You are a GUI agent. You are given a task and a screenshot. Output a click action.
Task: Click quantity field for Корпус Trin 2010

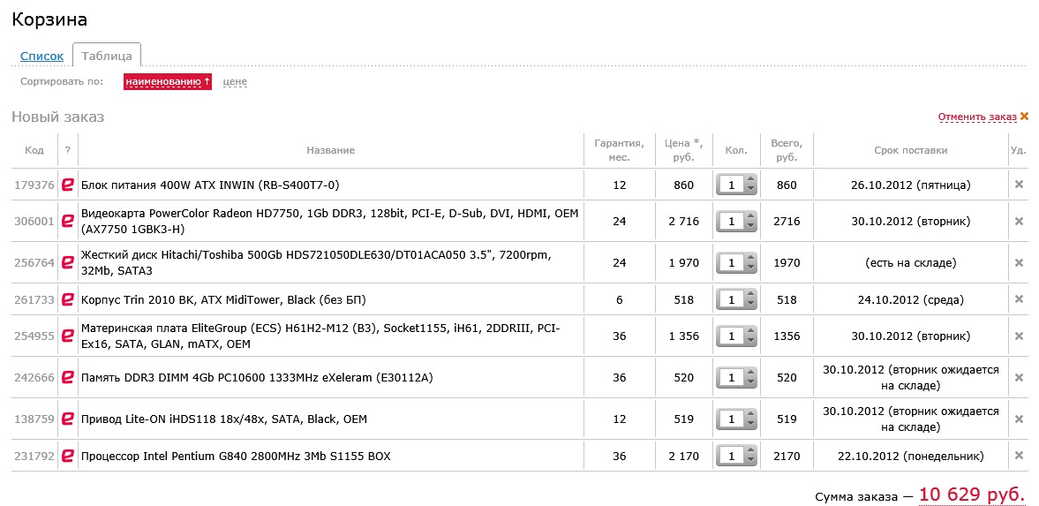732,300
